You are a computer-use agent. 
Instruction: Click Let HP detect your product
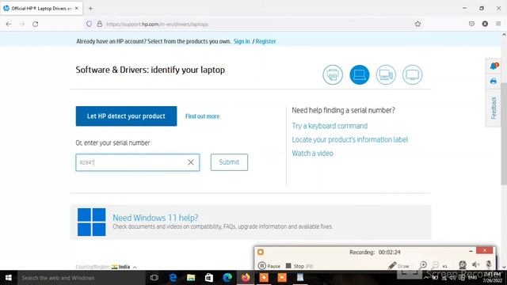(126, 116)
